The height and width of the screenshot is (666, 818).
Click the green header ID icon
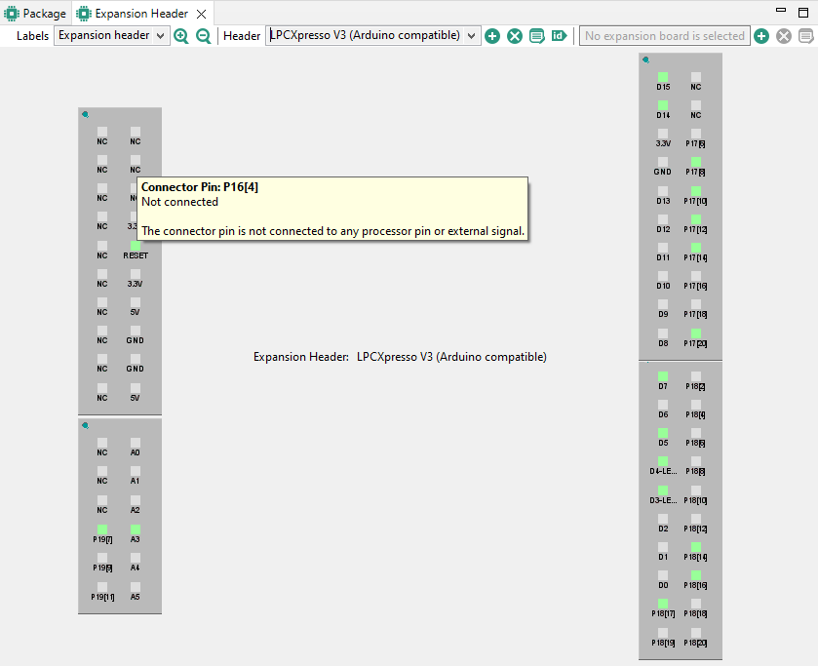tap(559, 36)
